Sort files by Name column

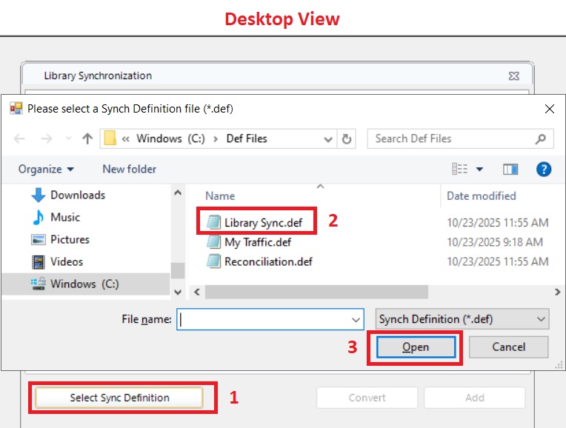click(x=220, y=196)
